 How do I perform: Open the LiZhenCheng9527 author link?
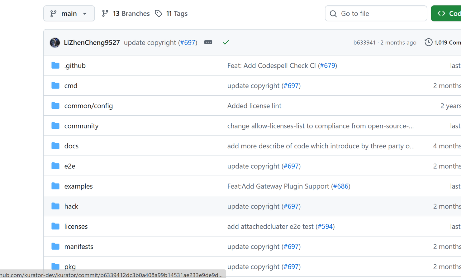pos(92,42)
